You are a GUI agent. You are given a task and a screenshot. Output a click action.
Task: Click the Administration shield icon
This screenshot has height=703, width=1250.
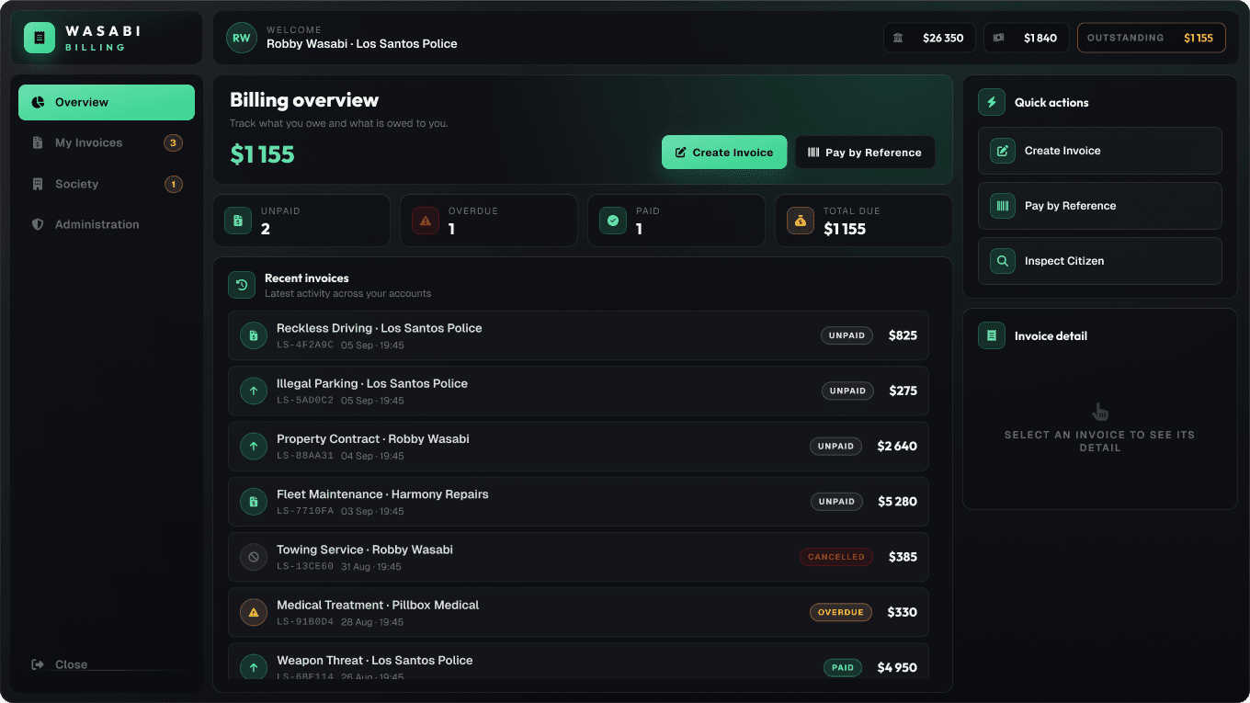tap(38, 224)
